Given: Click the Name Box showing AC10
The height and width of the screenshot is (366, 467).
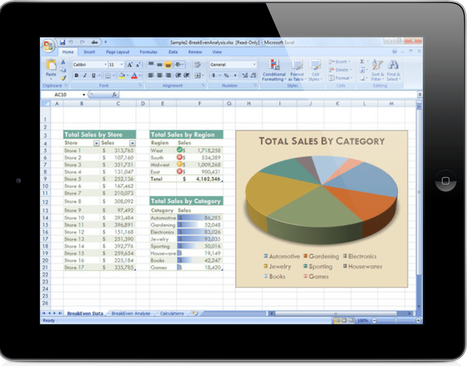Looking at the screenshot, I should click(x=64, y=95).
